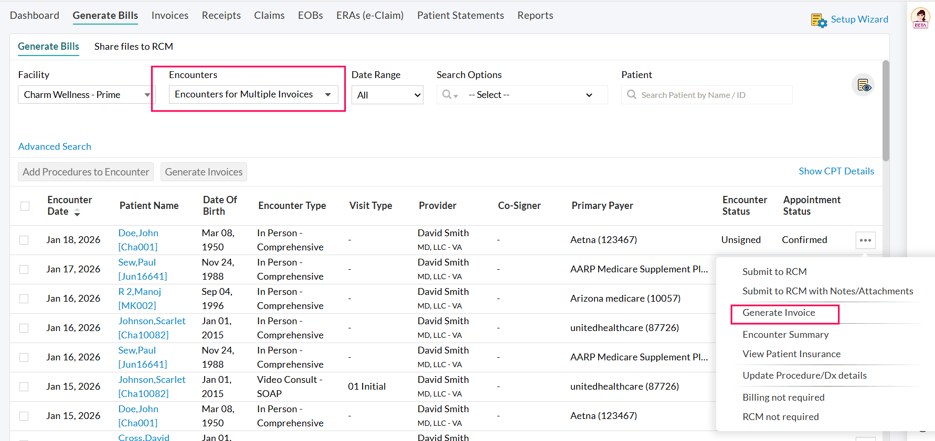This screenshot has height=441, width=935.
Task: Click the three-dots menu for Doe,John Jan 18 row
Action: [865, 240]
